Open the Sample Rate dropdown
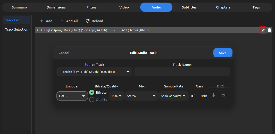Image resolution: width=275 pixels, height=134 pixels. click(173, 96)
